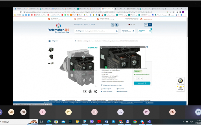Open Photoshop from the taskbar

tap(70, 121)
